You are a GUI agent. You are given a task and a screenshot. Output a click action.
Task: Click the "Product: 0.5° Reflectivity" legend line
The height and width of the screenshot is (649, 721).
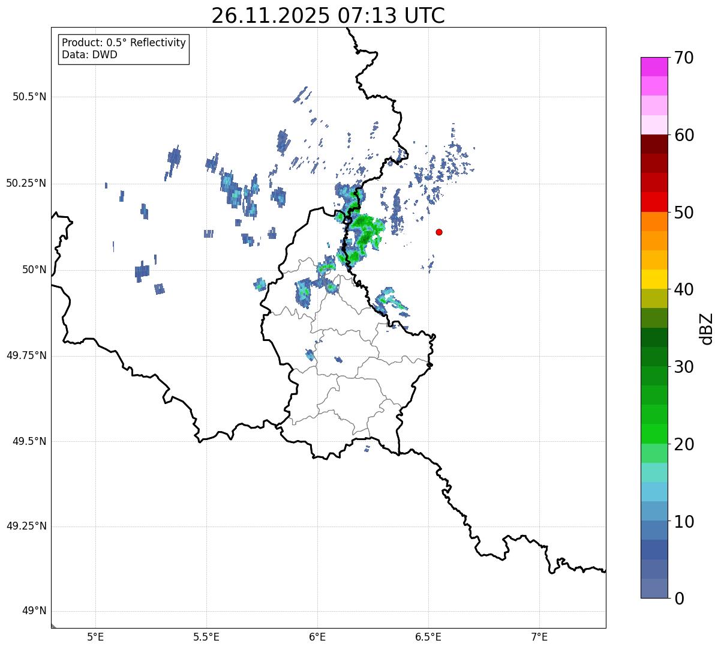[124, 43]
